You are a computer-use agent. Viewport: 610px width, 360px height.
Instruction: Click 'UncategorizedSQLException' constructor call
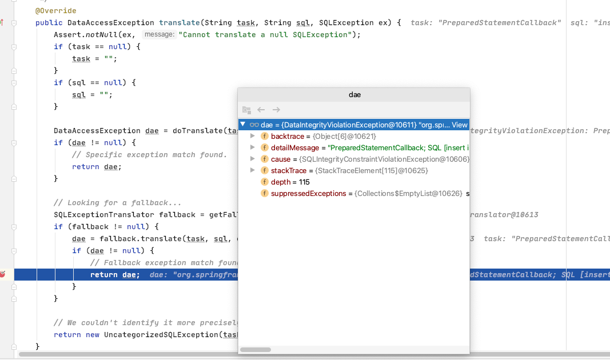[161, 335]
